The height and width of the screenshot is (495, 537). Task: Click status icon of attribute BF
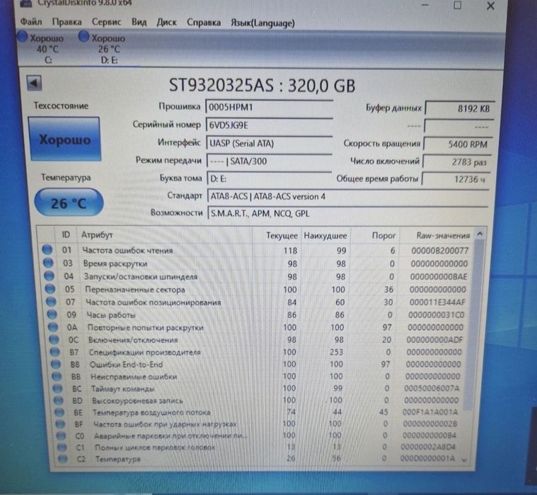[60, 424]
